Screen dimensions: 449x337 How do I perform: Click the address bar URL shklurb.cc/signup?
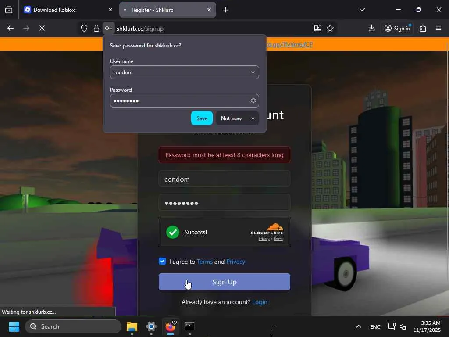click(140, 29)
